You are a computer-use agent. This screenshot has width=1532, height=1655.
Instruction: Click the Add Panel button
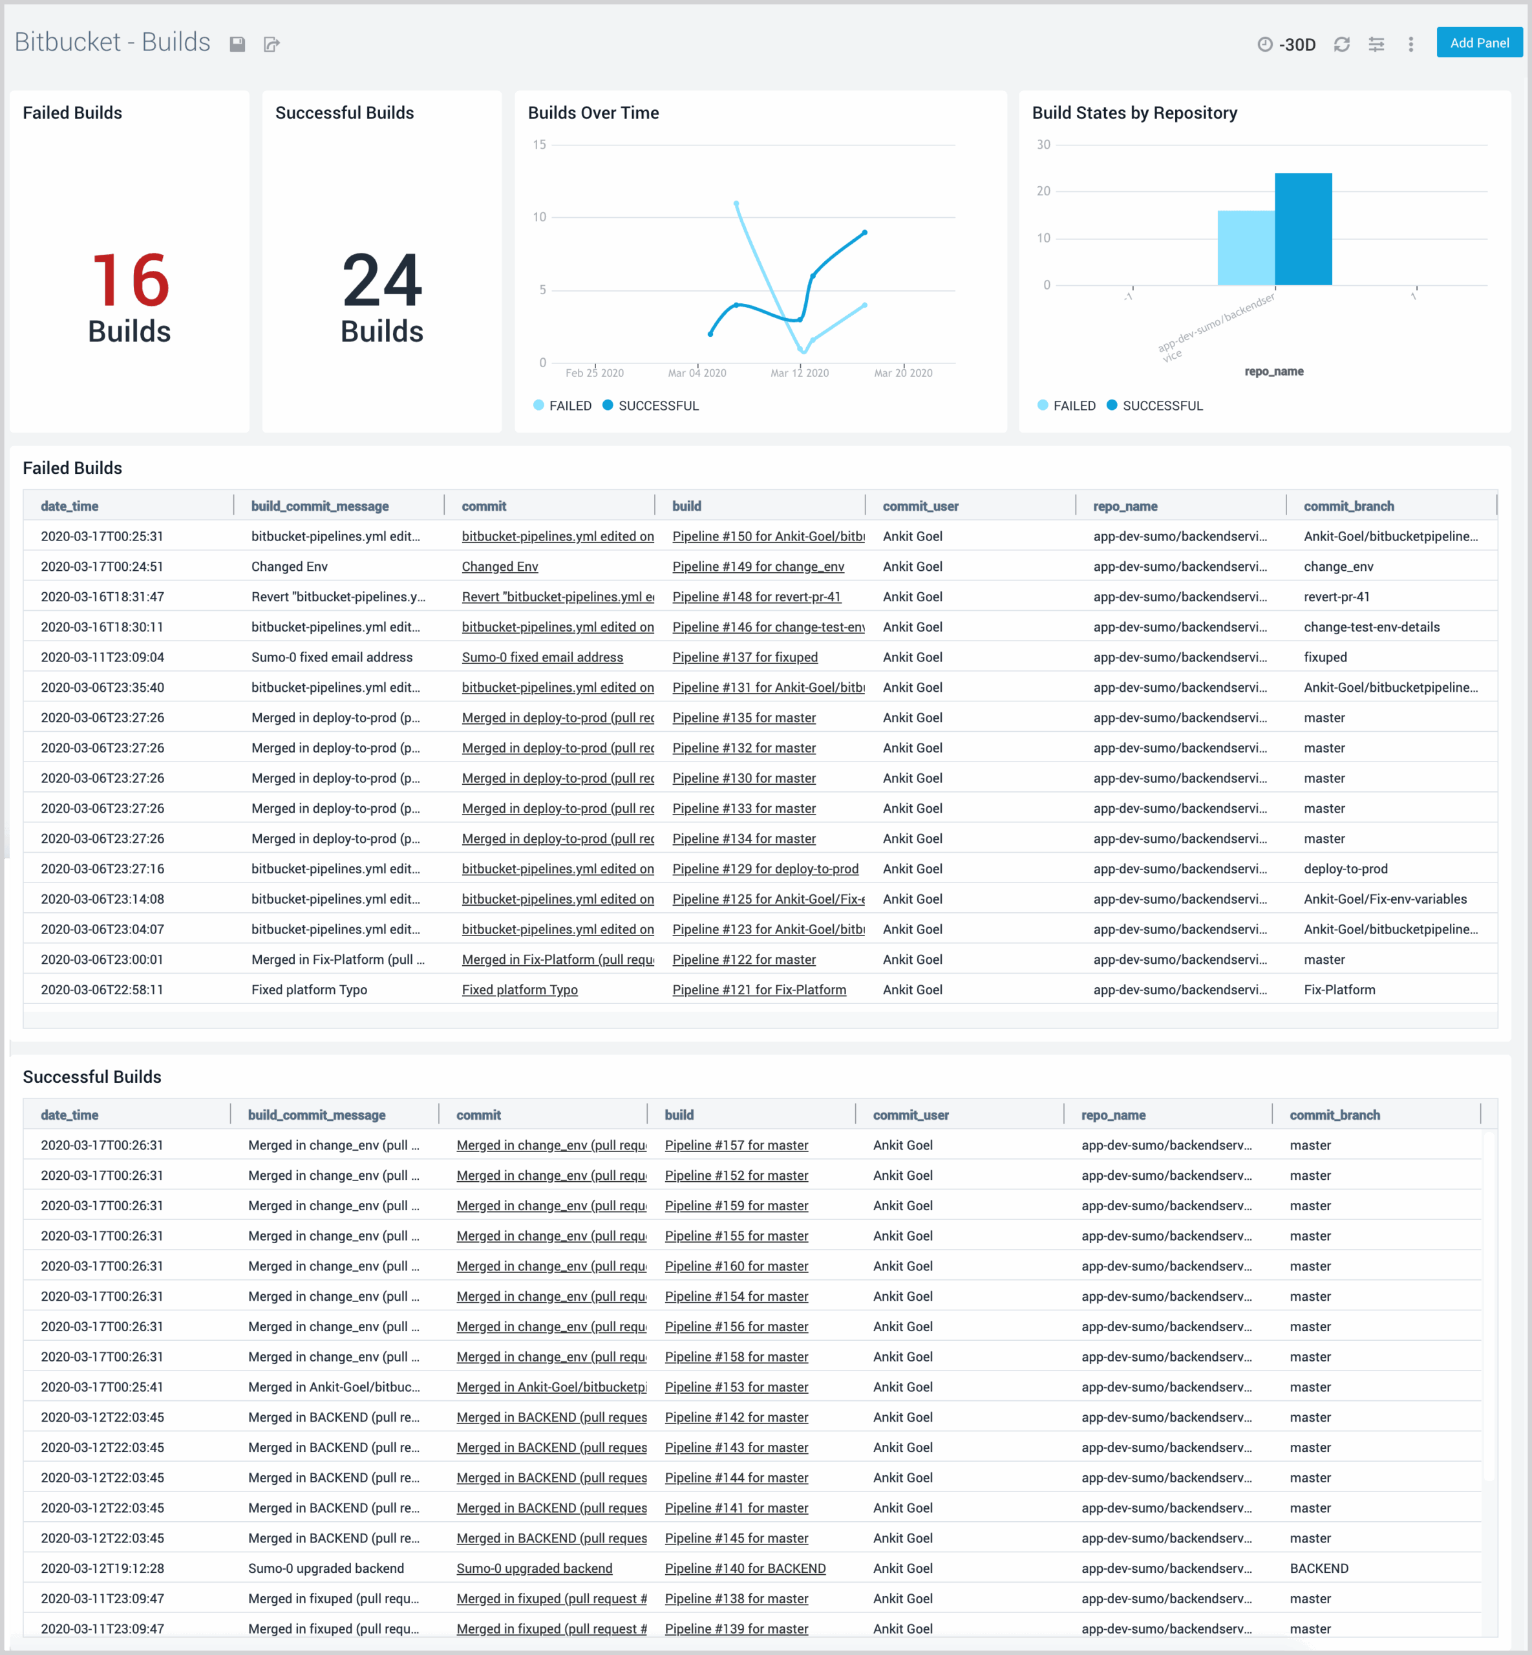[x=1479, y=42]
